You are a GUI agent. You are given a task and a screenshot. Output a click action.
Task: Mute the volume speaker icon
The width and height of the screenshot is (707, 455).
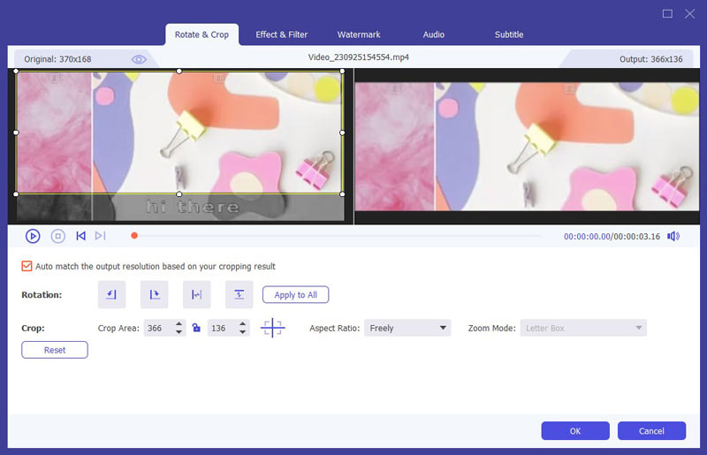click(x=673, y=236)
